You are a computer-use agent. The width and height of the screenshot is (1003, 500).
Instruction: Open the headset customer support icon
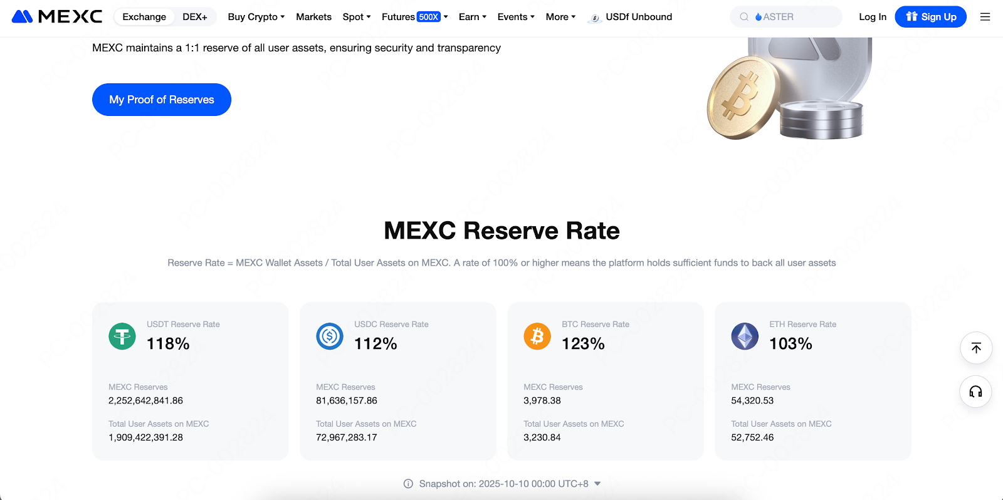[x=975, y=392]
